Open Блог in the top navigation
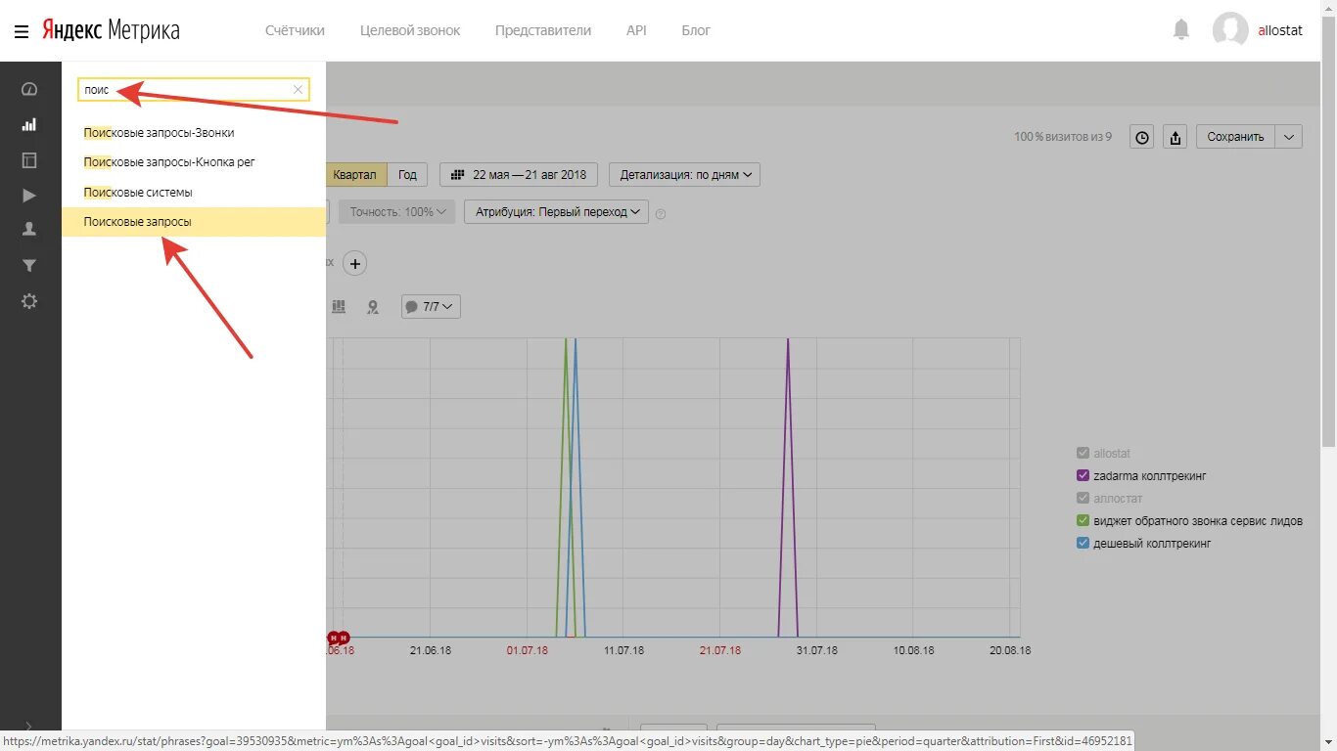 (x=696, y=30)
